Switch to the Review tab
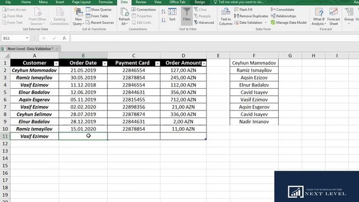 [x=141, y=2]
